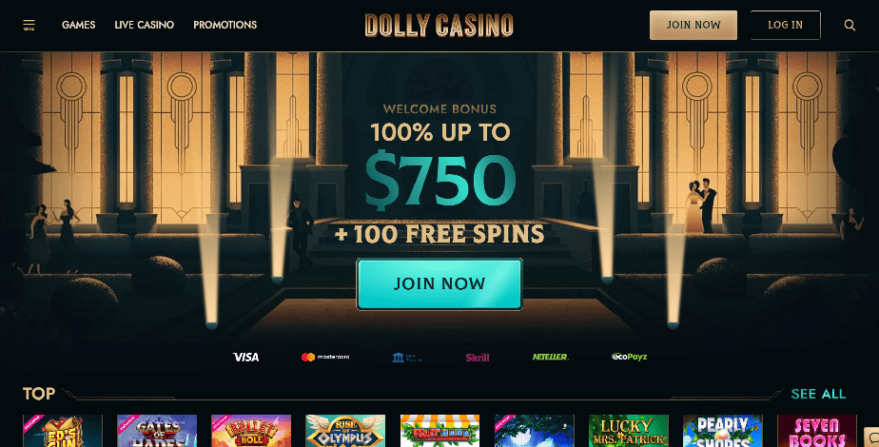The image size is (879, 447).
Task: Click the teal Join Now banner button
Action: click(439, 284)
